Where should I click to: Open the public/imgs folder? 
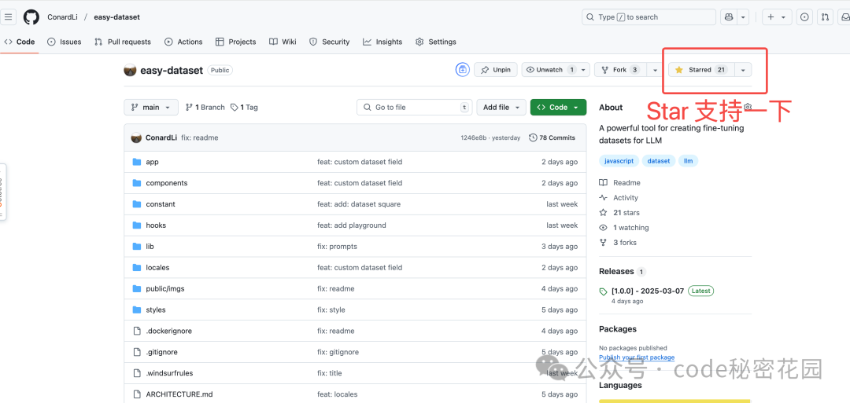point(165,288)
